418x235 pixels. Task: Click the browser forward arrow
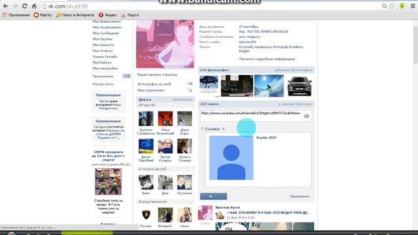click(x=15, y=6)
